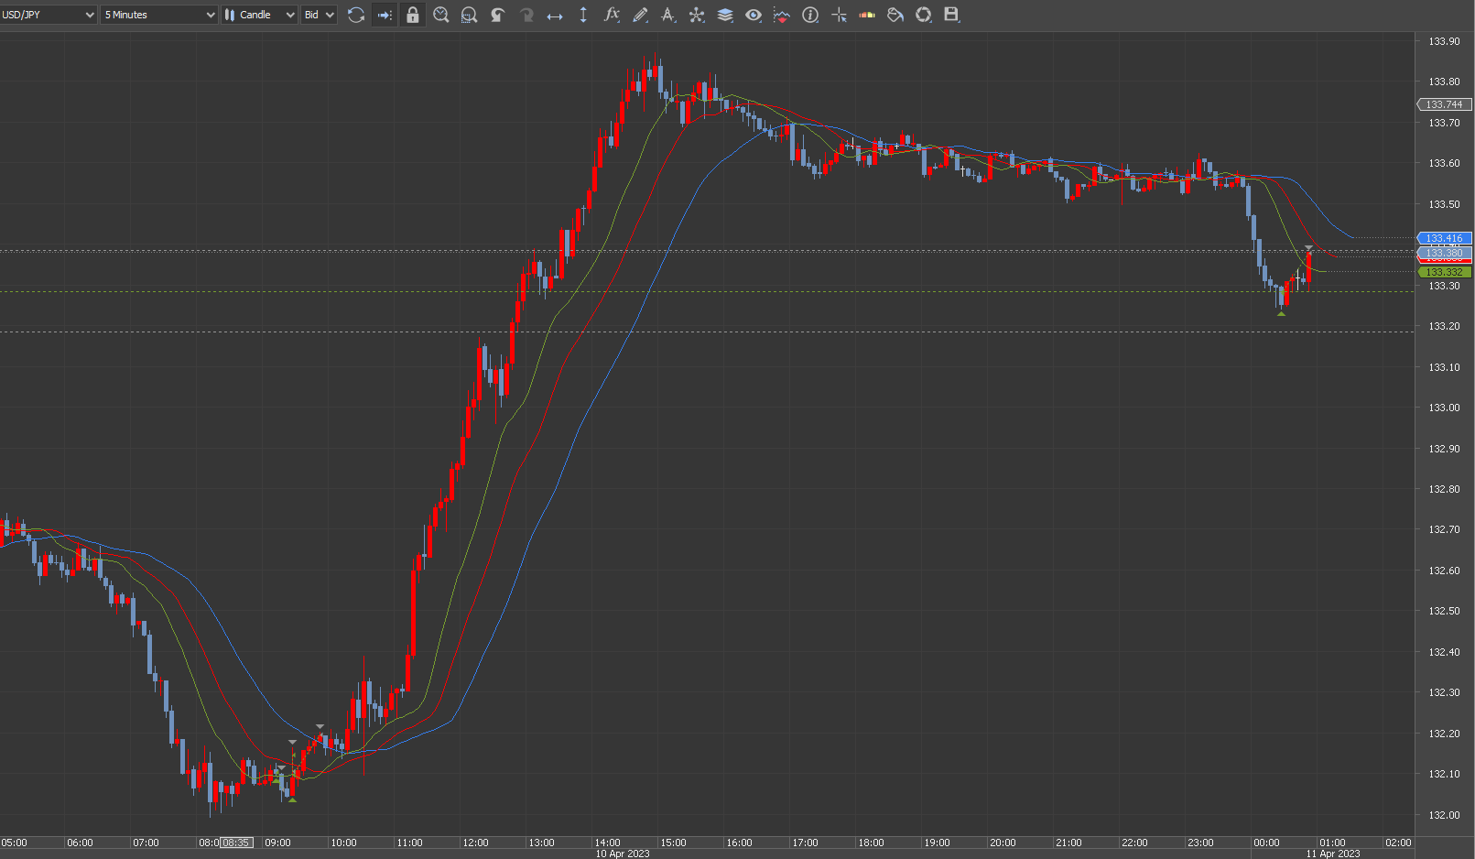1475x859 pixels.
Task: Open the USD/JPY instrument dropdown
Action: coord(48,15)
